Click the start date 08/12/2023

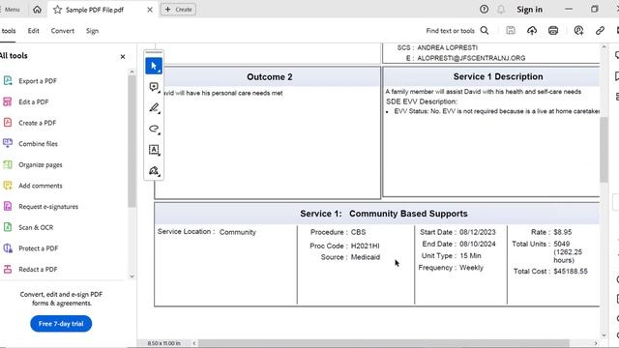pos(477,232)
